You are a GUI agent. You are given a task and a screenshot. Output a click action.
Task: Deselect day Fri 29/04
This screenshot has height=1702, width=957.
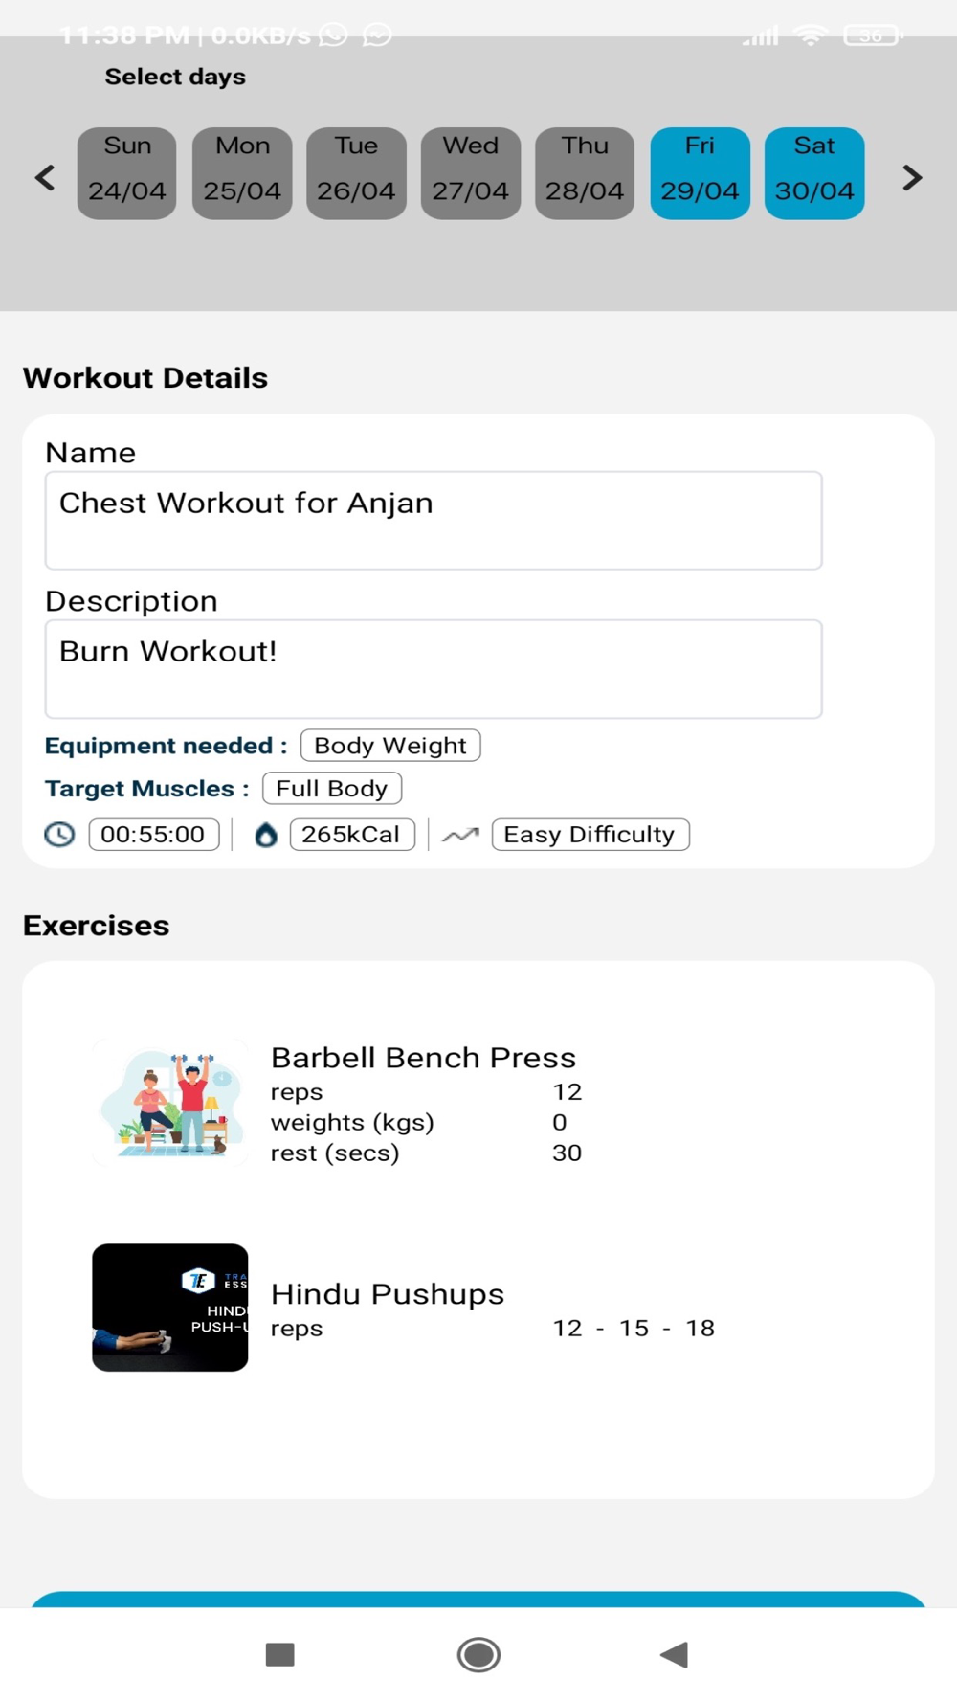(x=700, y=173)
